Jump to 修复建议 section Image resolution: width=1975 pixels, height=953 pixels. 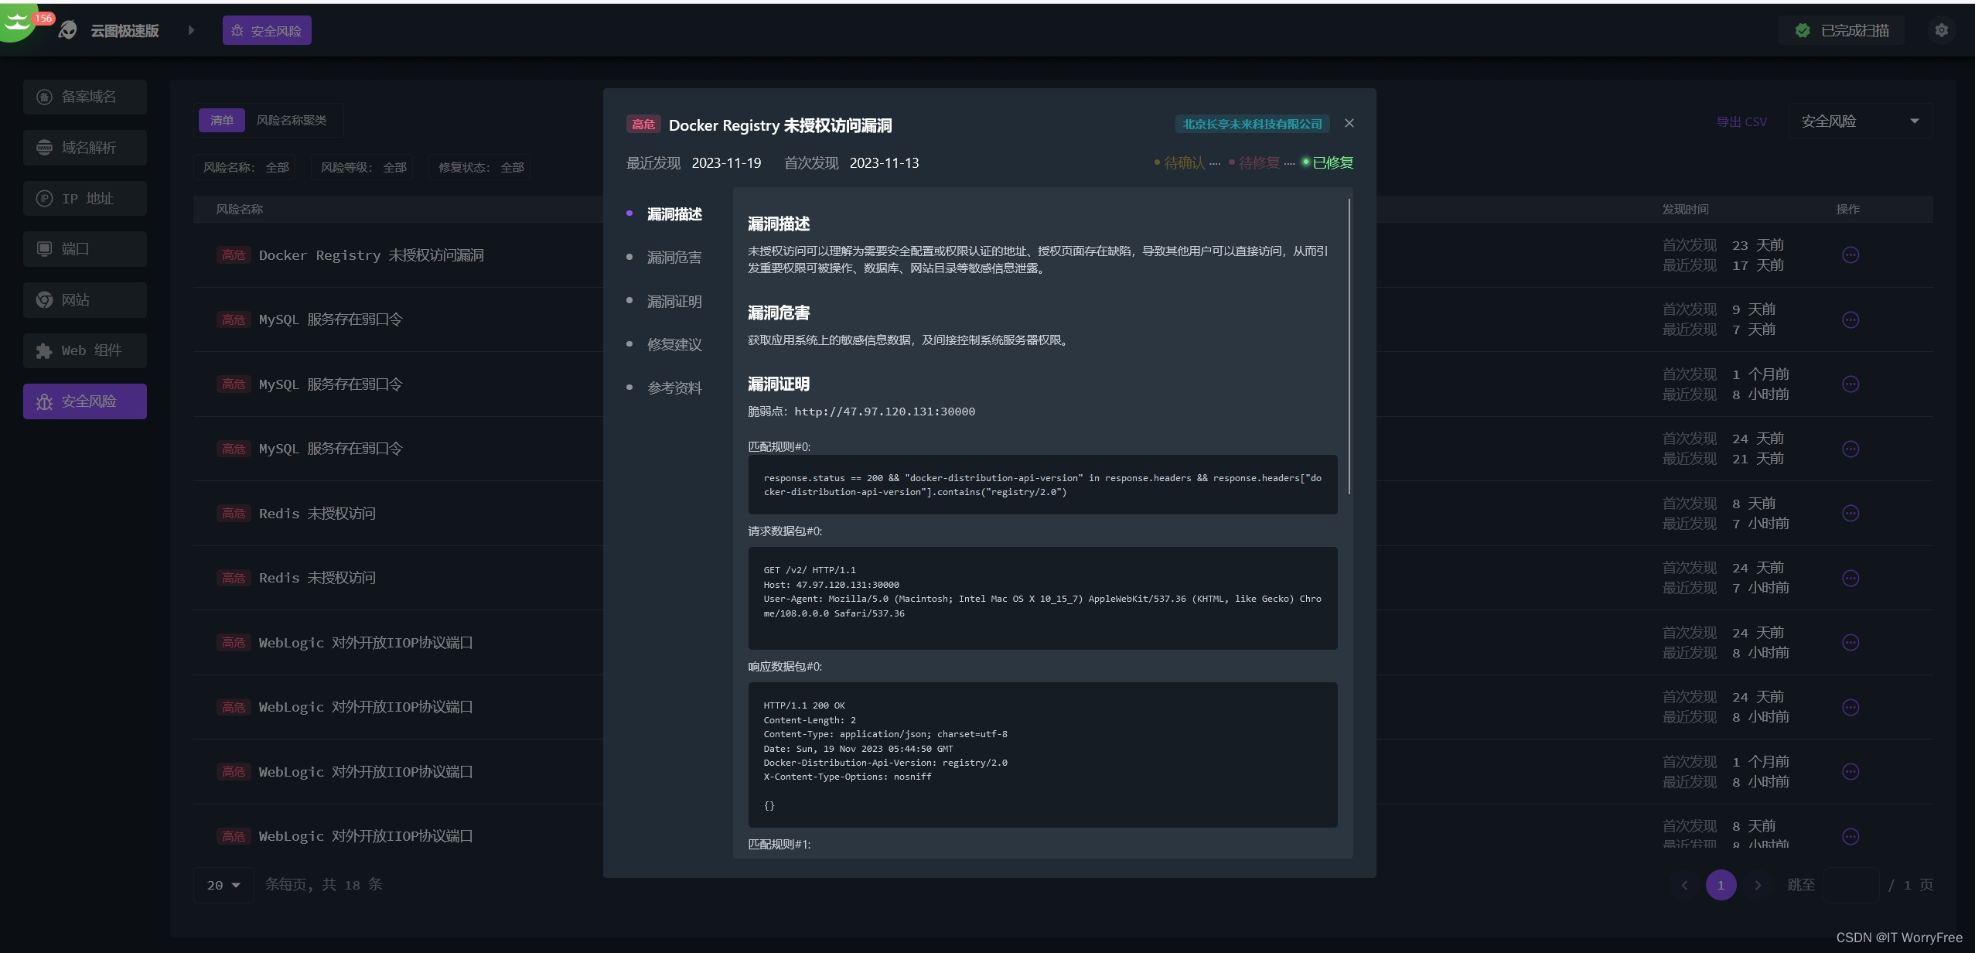pyautogui.click(x=674, y=345)
